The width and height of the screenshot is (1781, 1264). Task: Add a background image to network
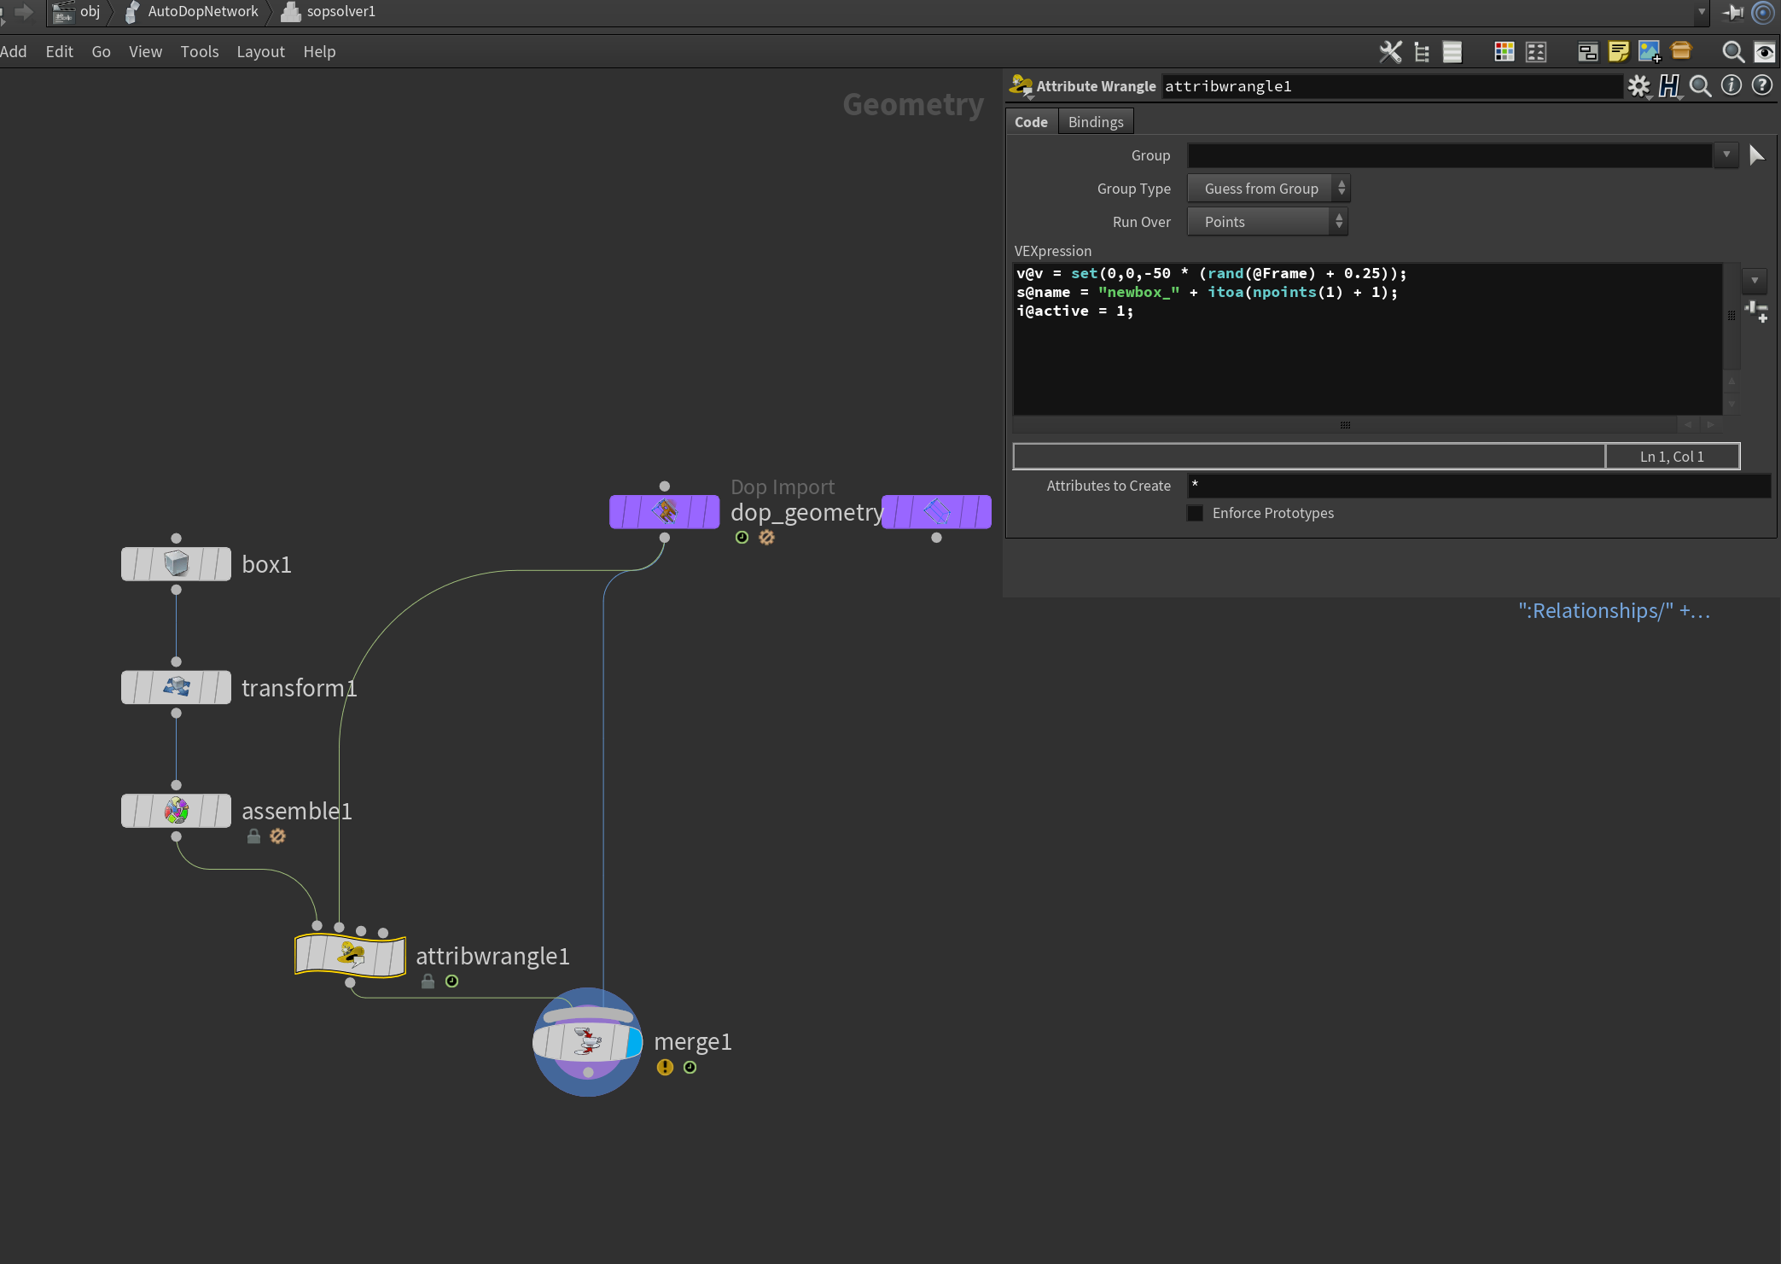(x=1649, y=52)
